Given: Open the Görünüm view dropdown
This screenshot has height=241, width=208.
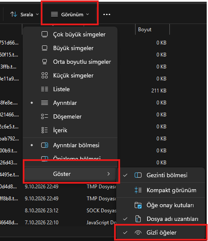Looking at the screenshot, I should point(70,15).
